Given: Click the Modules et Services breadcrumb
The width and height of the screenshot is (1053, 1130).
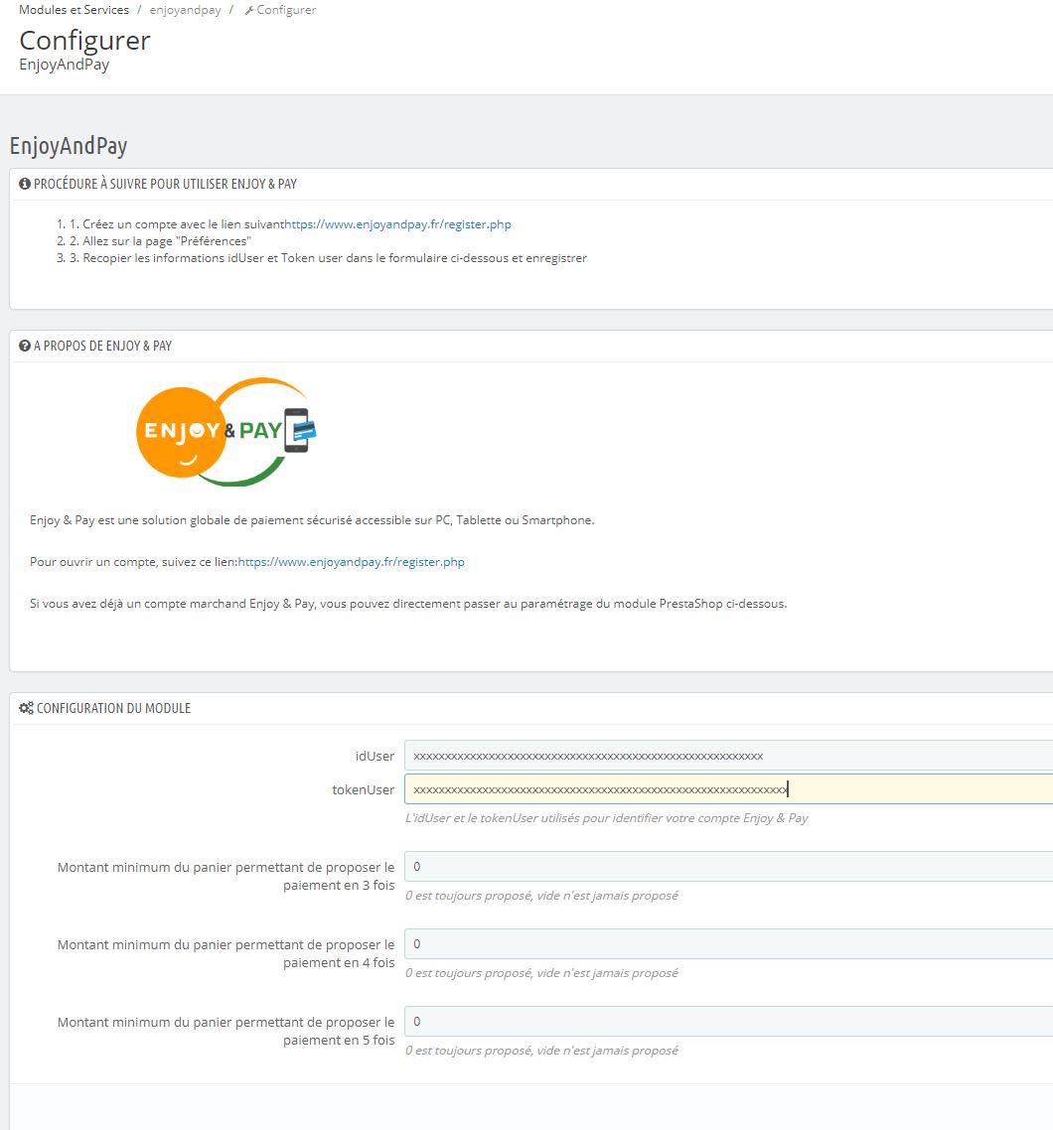Looking at the screenshot, I should pos(74,10).
